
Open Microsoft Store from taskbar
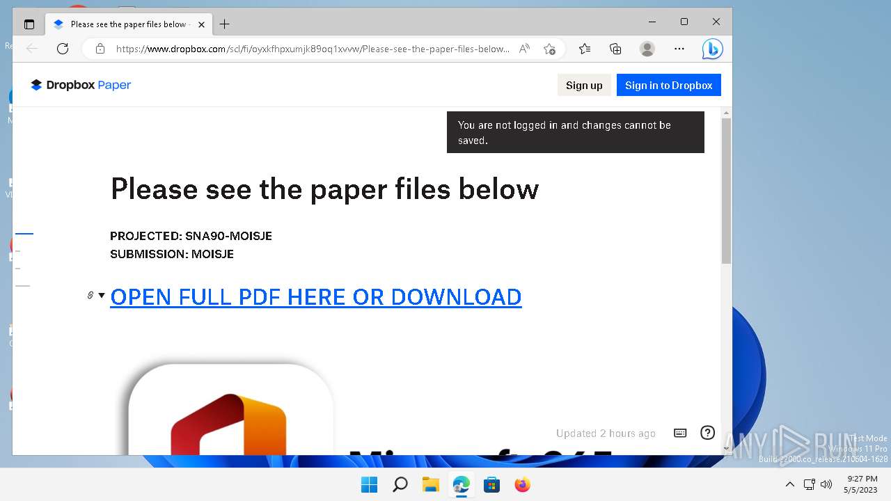point(491,484)
